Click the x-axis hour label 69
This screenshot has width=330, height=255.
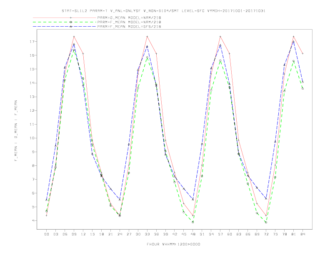[257, 234]
